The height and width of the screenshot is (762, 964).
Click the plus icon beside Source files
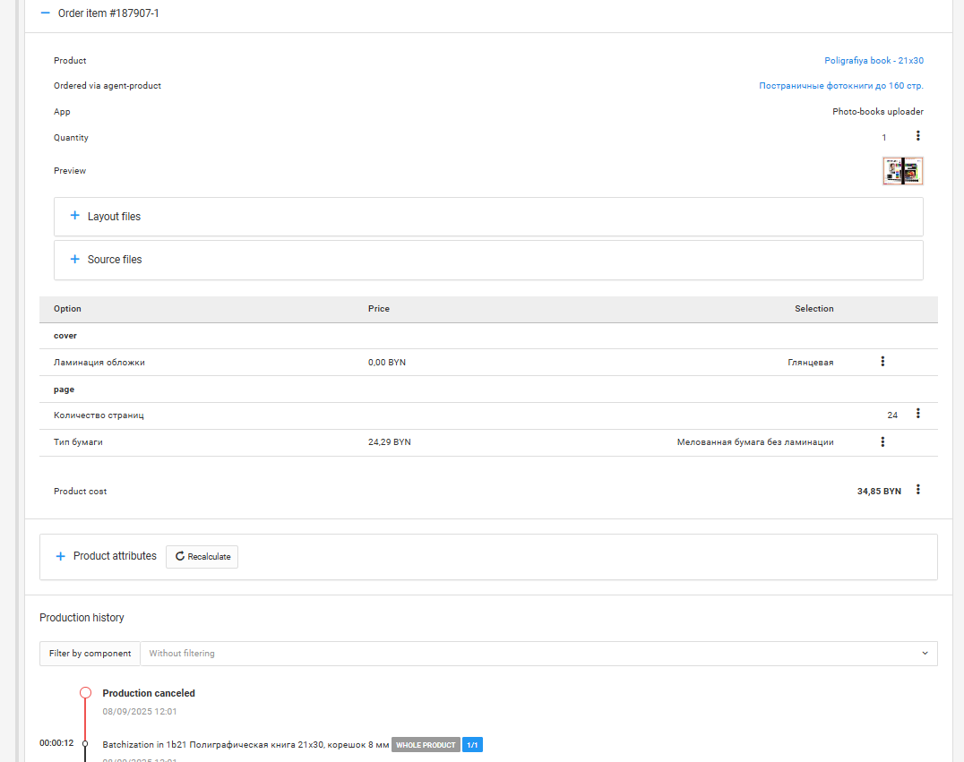pyautogui.click(x=74, y=259)
